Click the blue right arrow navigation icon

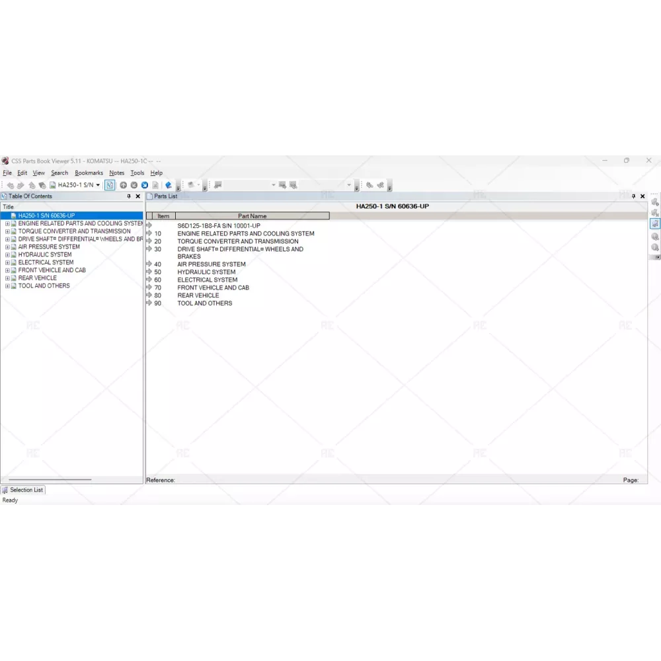click(144, 185)
